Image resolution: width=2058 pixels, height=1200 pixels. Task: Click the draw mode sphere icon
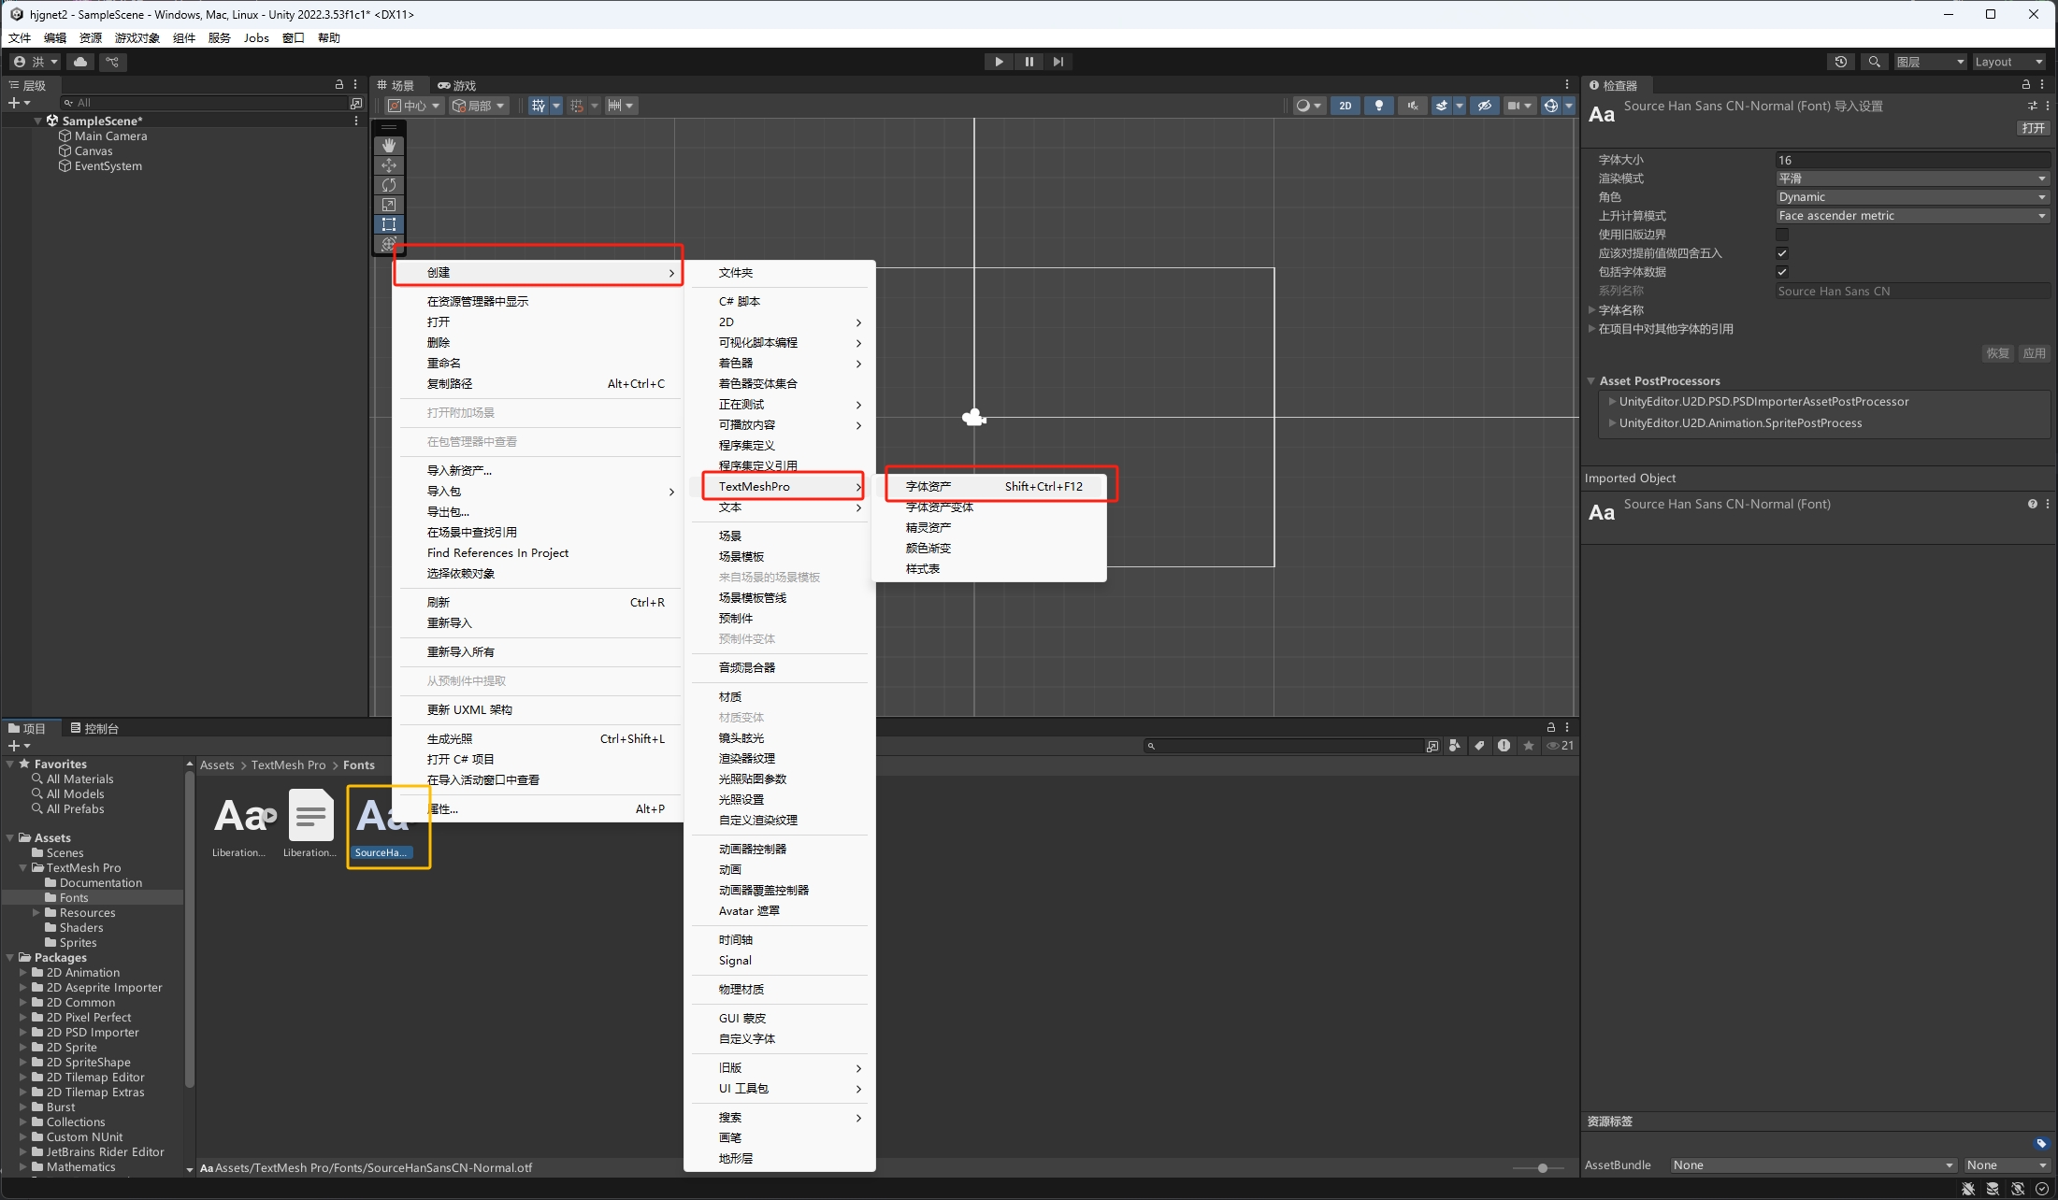[x=1302, y=106]
